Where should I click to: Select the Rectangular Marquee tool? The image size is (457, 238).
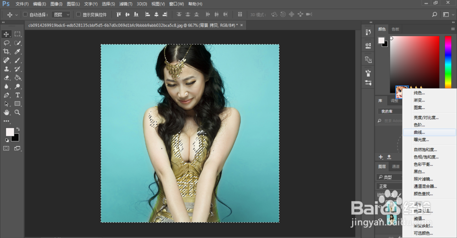17,34
